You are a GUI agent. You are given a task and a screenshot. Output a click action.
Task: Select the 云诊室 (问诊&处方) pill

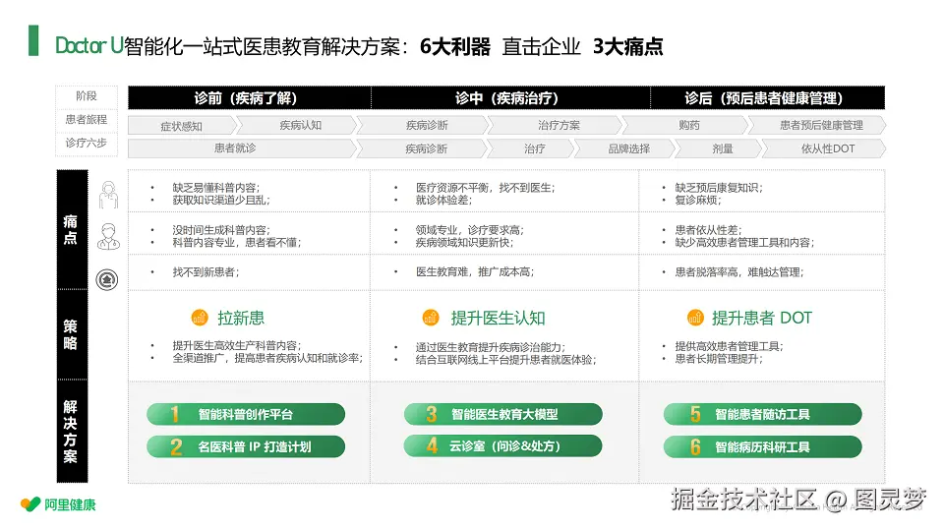pyautogui.click(x=503, y=446)
